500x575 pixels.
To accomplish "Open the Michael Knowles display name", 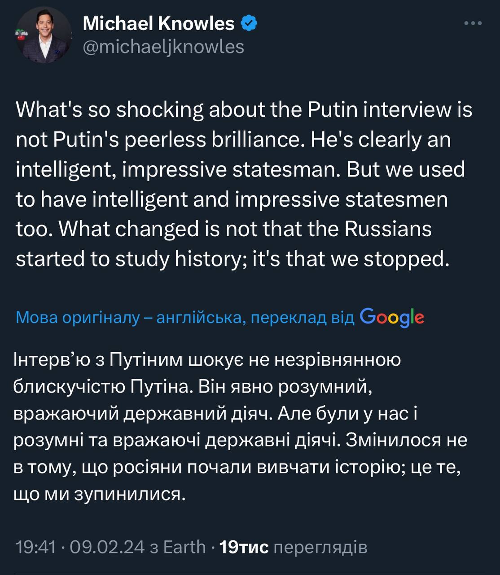I will pyautogui.click(x=158, y=23).
